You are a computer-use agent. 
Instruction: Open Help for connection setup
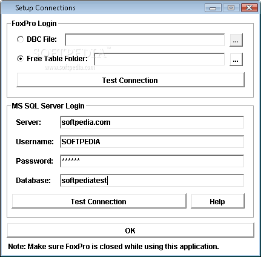point(217,201)
